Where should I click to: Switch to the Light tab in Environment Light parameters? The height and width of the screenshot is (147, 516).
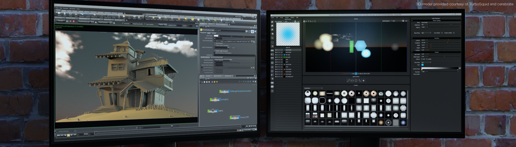[x=209, y=33]
